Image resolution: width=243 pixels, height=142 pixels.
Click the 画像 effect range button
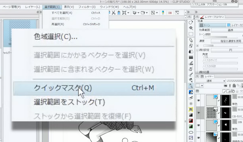pyautogui.click(x=231, y=30)
